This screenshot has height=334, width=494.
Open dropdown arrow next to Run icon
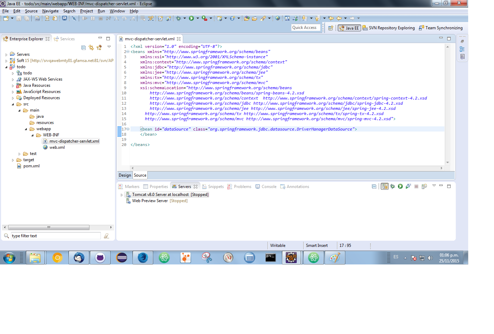point(198,18)
